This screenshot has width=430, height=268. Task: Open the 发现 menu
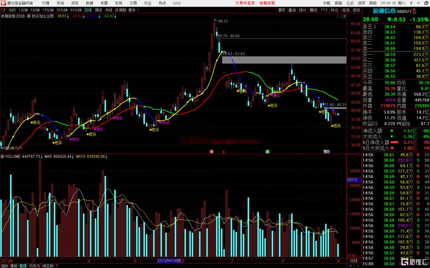118,3
